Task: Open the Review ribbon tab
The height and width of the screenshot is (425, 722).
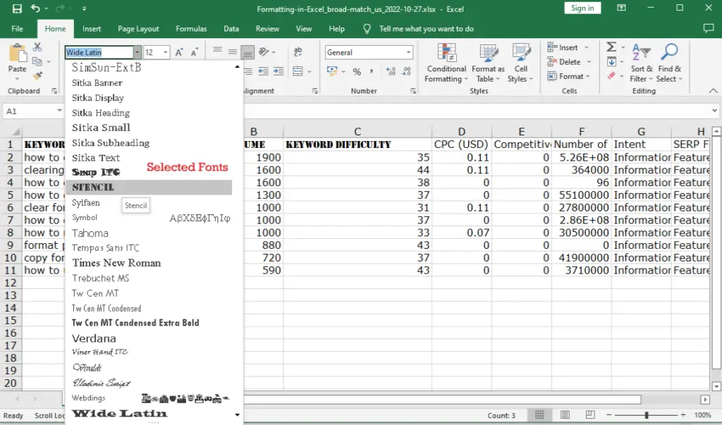Action: (x=267, y=29)
